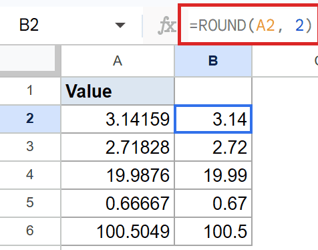Click the fx function icon
Viewport: 318px width, 250px height.
point(166,26)
